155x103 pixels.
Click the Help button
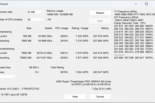click(75, 97)
